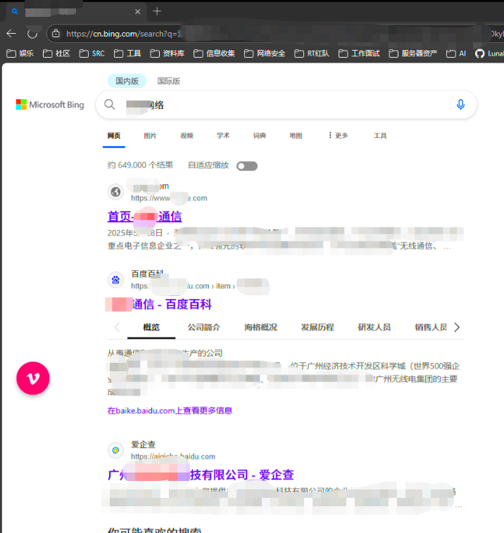Click the search magnifier icon
Viewport: 504px width, 533px height.
coord(110,104)
